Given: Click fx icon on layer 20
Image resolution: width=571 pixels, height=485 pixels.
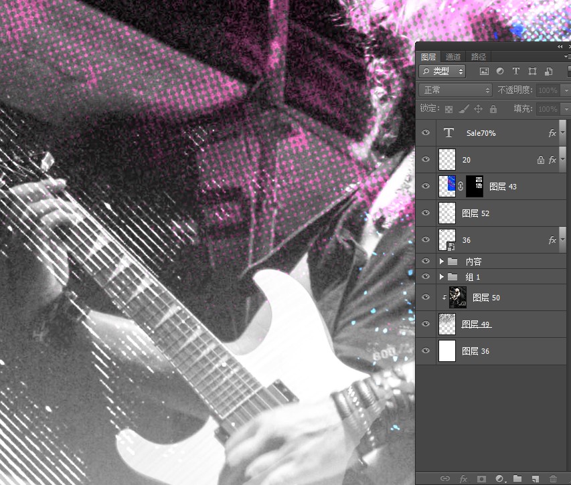Looking at the screenshot, I should (552, 160).
